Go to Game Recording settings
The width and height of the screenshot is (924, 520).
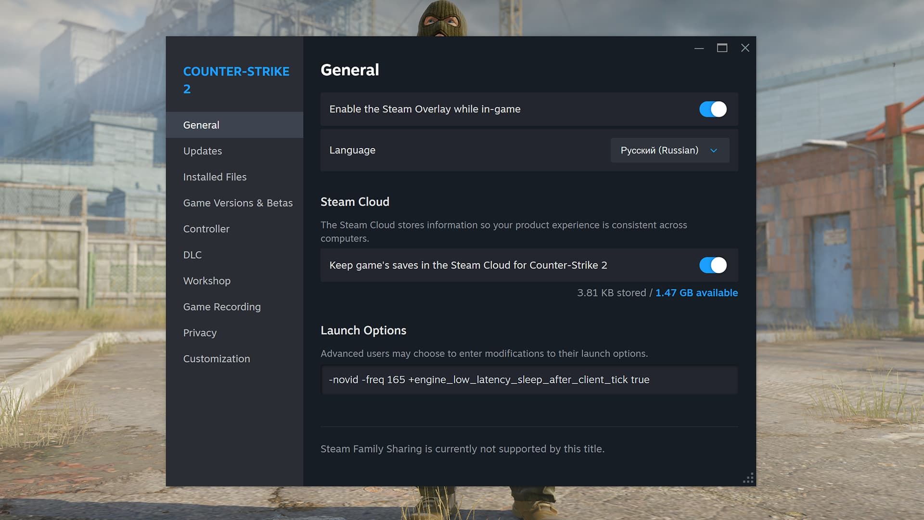(x=234, y=307)
